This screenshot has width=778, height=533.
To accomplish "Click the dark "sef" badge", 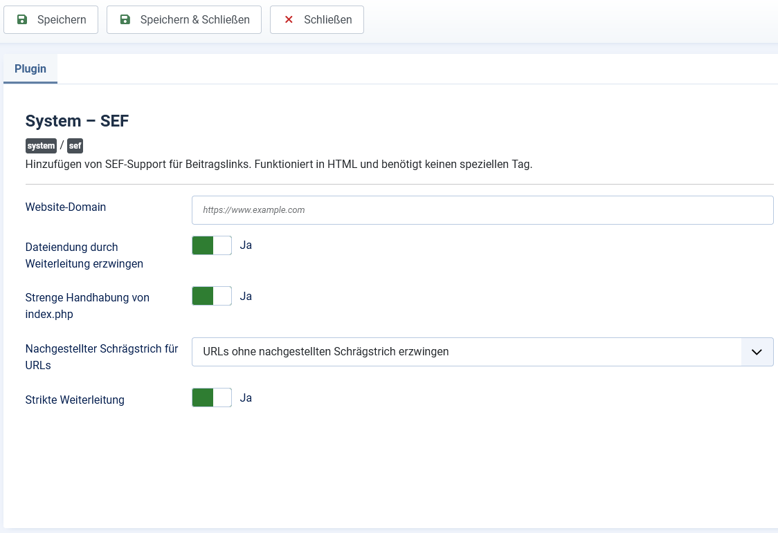I will [75, 146].
